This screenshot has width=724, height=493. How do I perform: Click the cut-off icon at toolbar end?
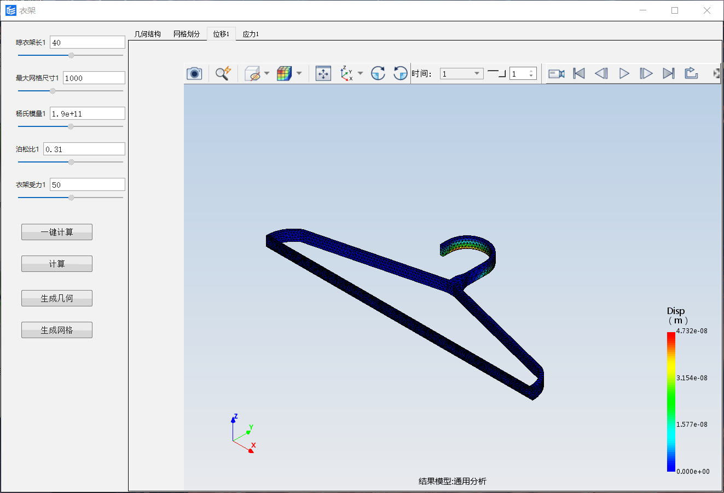click(716, 73)
